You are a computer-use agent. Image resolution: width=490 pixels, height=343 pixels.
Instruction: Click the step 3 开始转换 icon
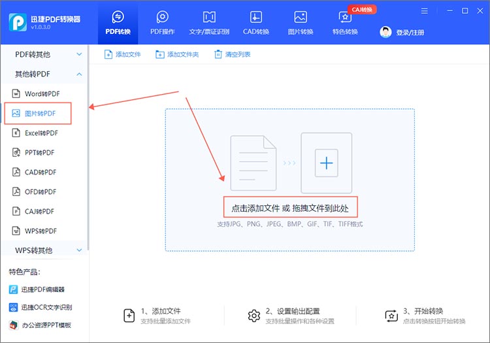[x=391, y=316]
